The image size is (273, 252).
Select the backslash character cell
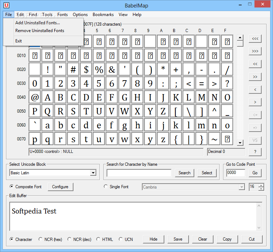189,111
